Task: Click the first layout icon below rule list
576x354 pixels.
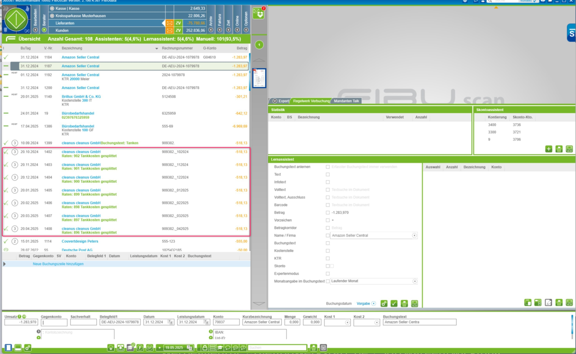Action: point(528,302)
